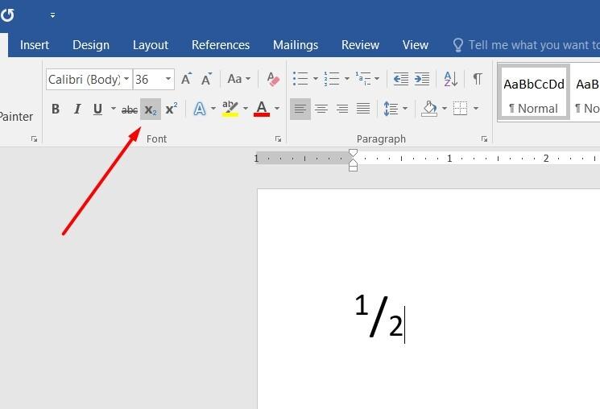Viewport: 600px width, 409px height.
Task: Apply paragraph shading
Action: click(429, 109)
